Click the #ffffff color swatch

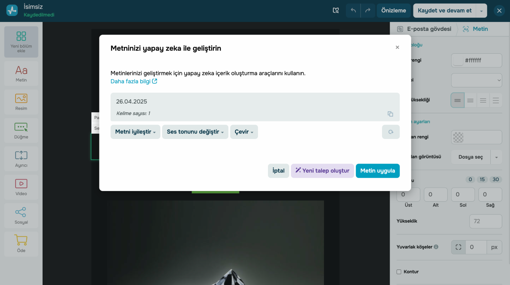coord(458,60)
